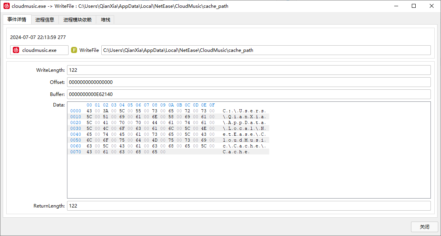This screenshot has width=441, height=236.
Task: Click the ASCII text C.a.c.h.e. on last row
Action: [x=236, y=152]
